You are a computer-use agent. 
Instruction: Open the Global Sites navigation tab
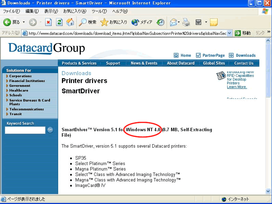click(214, 63)
